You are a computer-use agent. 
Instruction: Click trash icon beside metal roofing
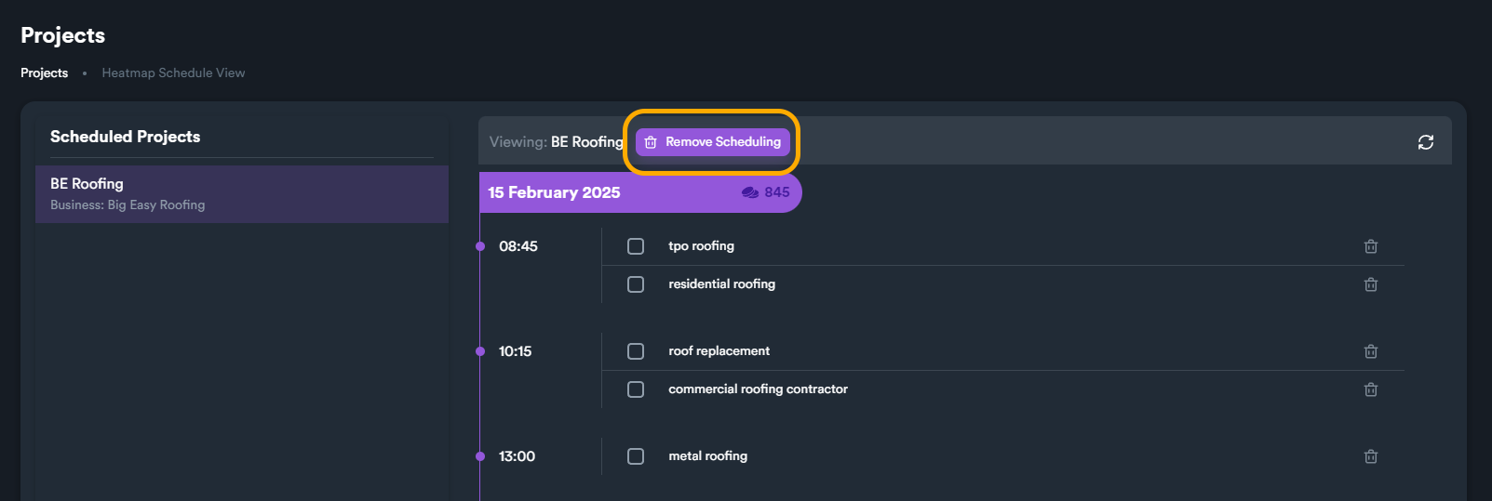tap(1370, 456)
